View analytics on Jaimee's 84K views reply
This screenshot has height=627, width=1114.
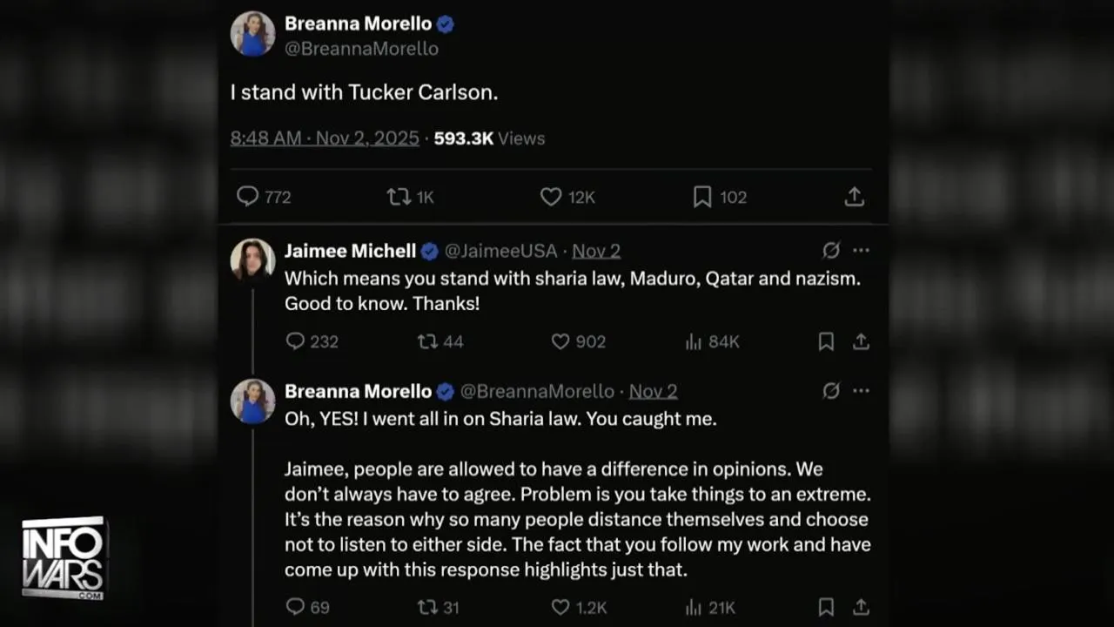[x=694, y=341]
